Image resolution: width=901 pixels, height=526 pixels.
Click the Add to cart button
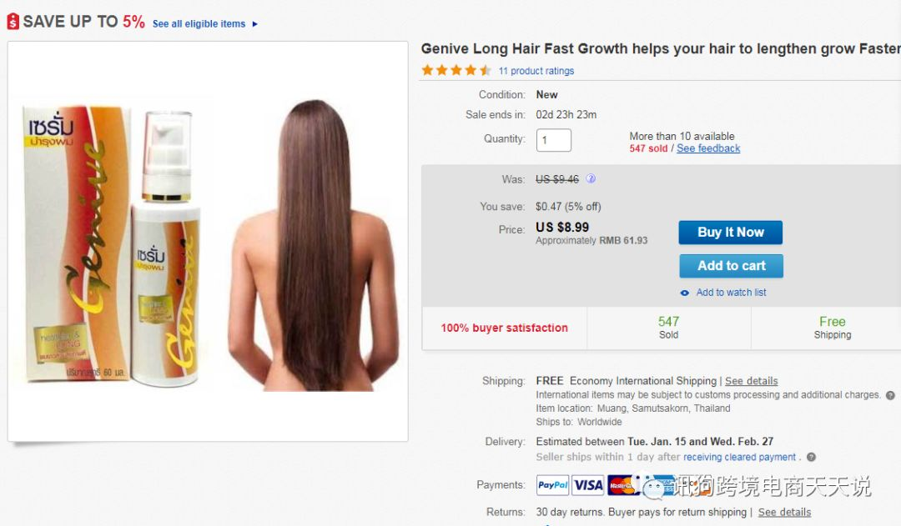pyautogui.click(x=731, y=266)
